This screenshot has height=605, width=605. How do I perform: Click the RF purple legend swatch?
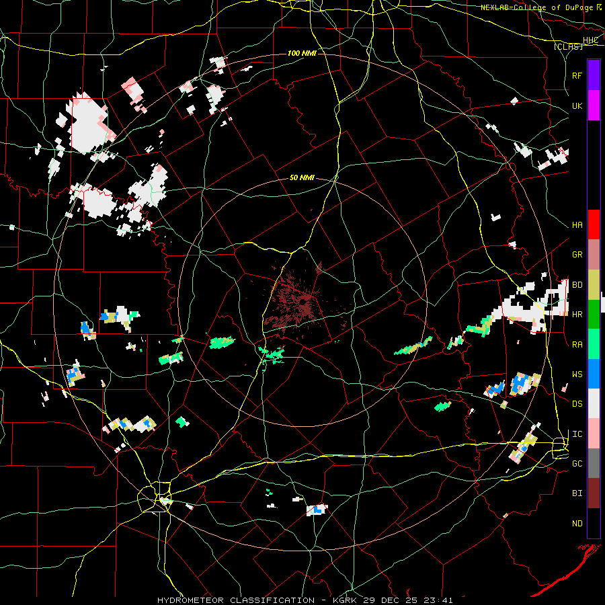click(x=594, y=75)
